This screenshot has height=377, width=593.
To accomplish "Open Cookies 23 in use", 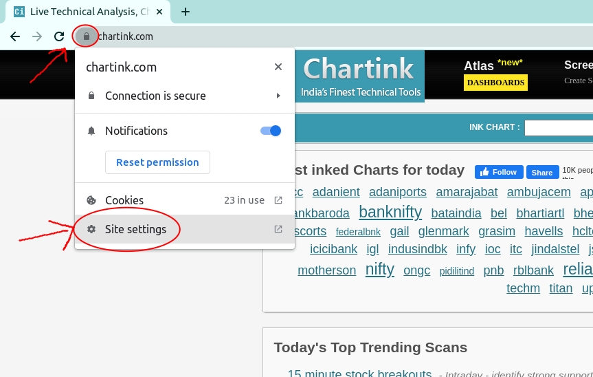I will pyautogui.click(x=185, y=200).
